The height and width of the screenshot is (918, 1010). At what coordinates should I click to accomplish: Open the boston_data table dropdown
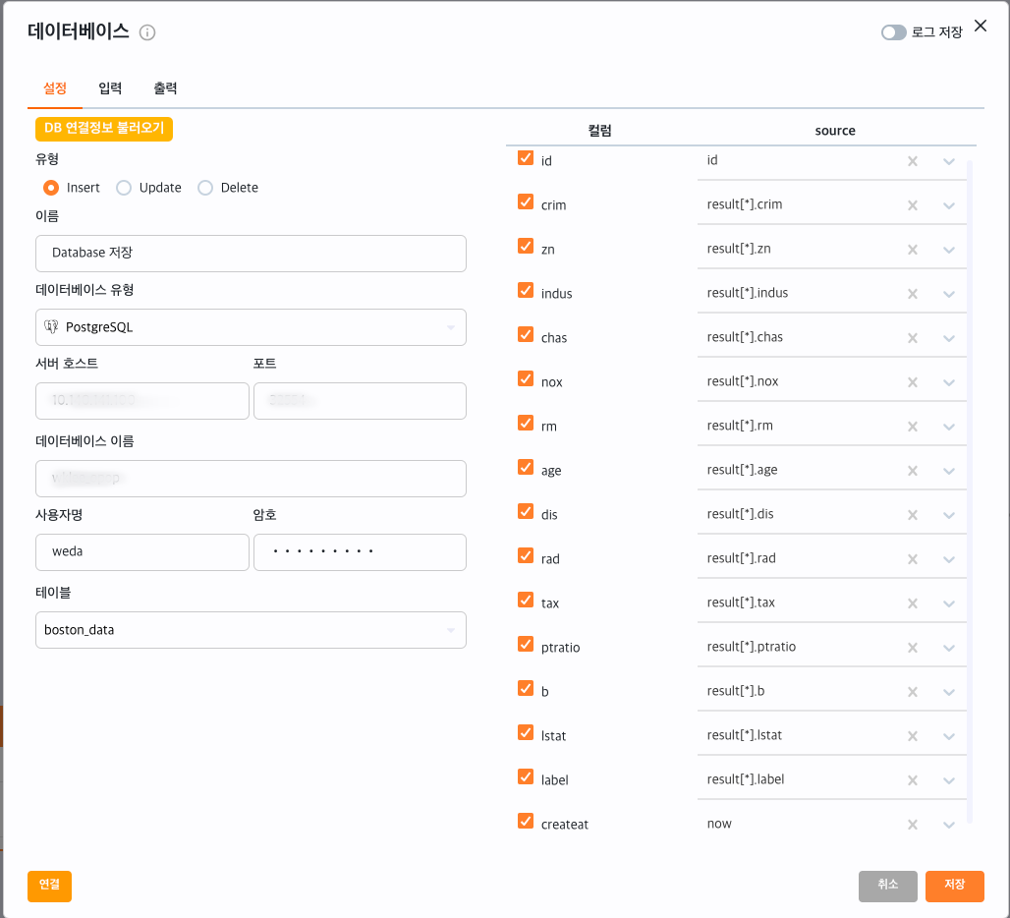click(251, 630)
